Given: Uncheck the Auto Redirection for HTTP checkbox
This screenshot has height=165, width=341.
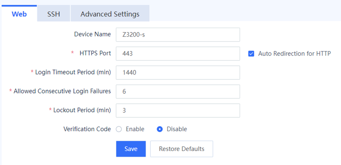Looking at the screenshot, I should [x=251, y=53].
